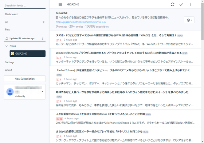The image size is (204, 143).
Task: Open Pins in the sidebar
Action: (x=7, y=29)
